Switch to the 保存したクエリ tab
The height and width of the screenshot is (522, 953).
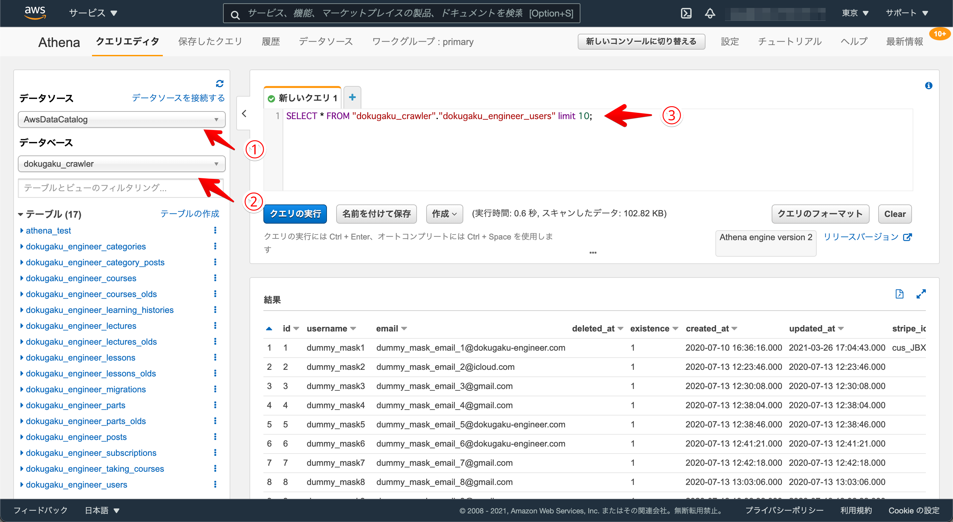[210, 41]
